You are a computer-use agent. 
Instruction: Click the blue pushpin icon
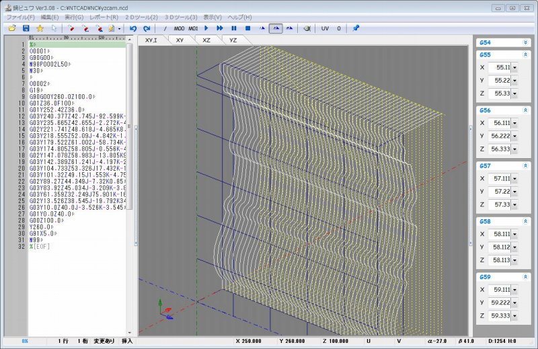[356, 28]
